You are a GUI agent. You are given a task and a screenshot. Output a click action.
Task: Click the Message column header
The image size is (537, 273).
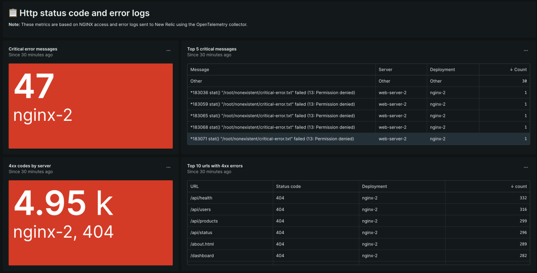(x=200, y=69)
